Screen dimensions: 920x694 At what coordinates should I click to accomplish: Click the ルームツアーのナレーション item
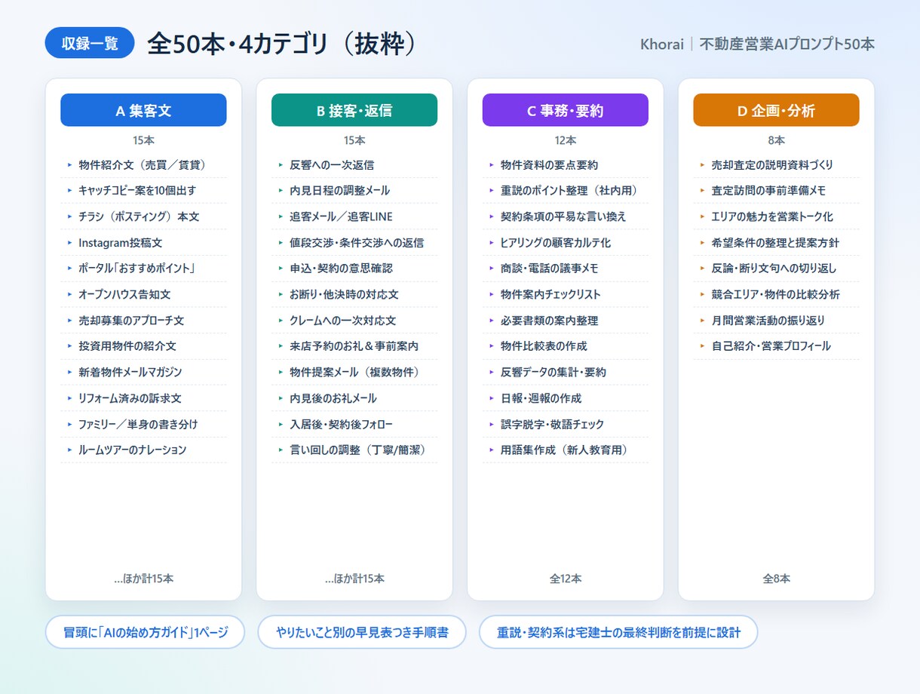pos(143,450)
